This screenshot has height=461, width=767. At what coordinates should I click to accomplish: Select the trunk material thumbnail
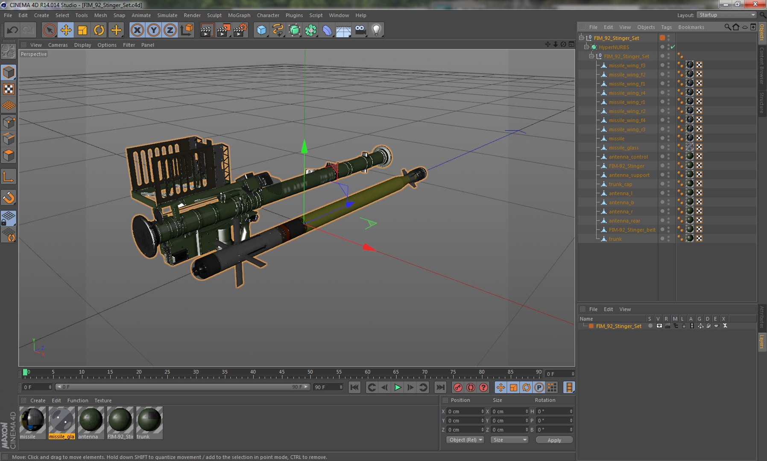pos(149,423)
